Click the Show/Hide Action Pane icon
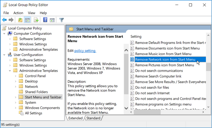The height and width of the screenshot is (128, 212). [52, 20]
